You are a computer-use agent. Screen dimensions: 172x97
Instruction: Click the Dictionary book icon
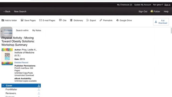(71, 20)
